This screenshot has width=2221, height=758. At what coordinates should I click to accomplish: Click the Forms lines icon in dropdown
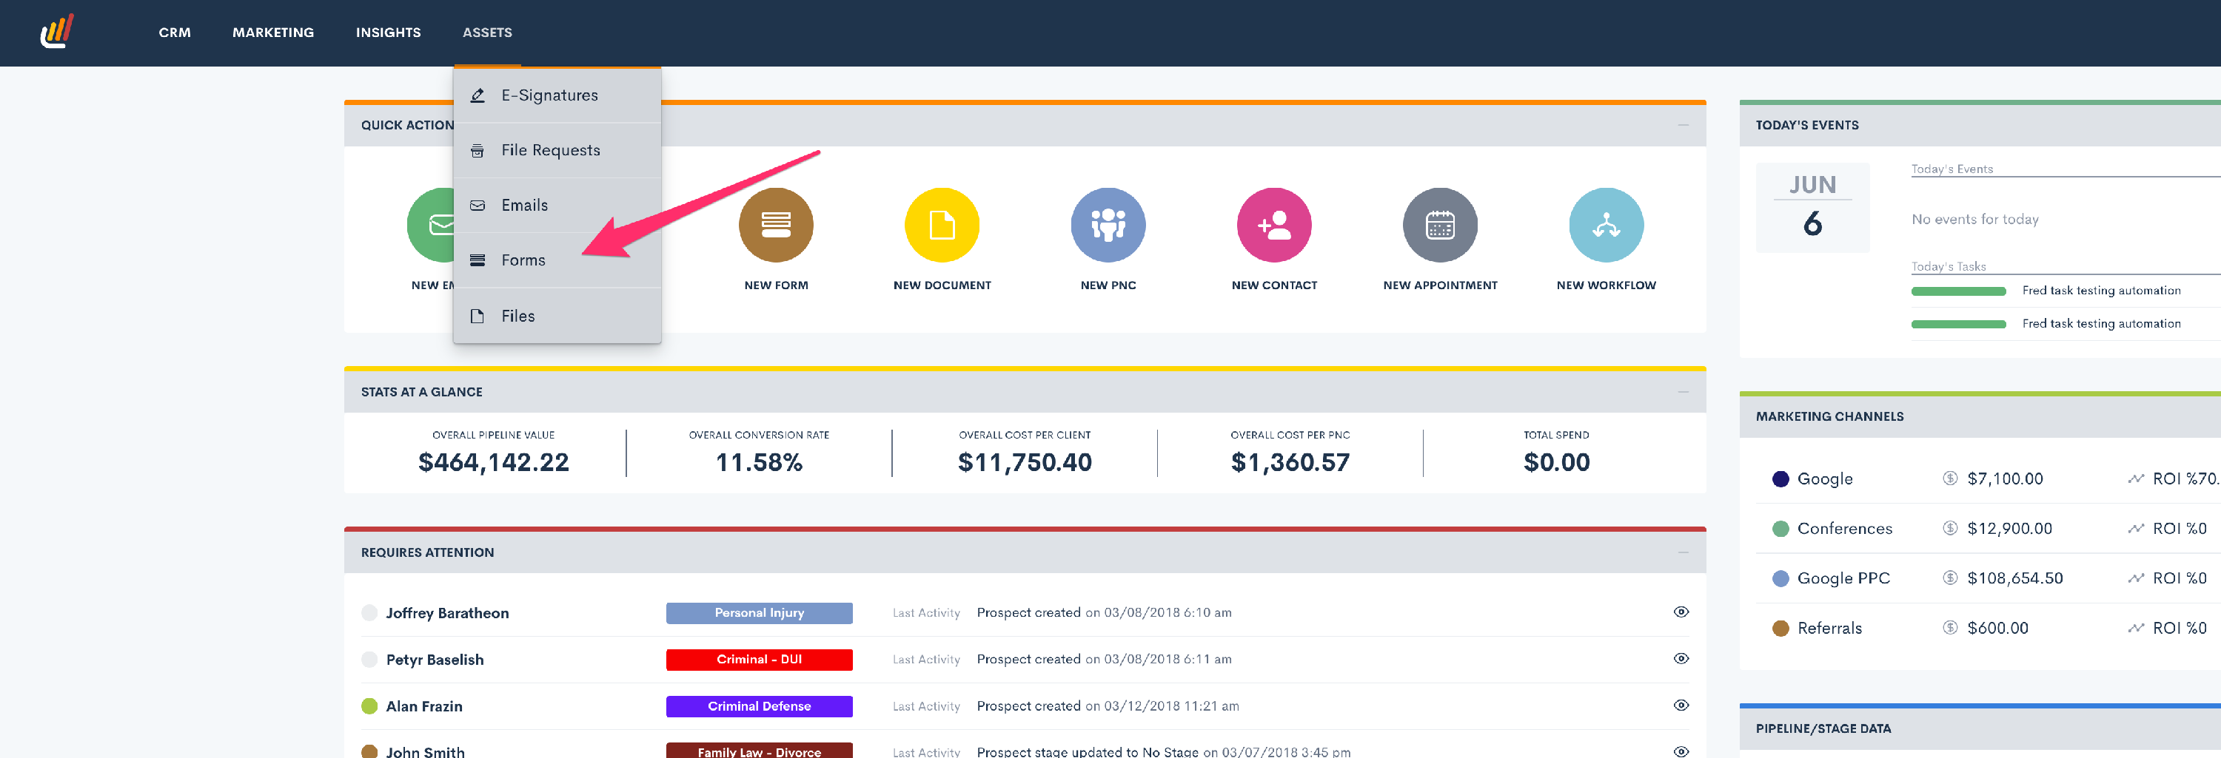[x=477, y=260]
